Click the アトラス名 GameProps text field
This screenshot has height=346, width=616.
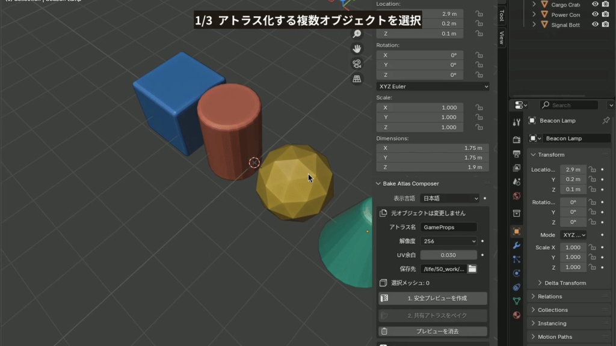point(448,227)
